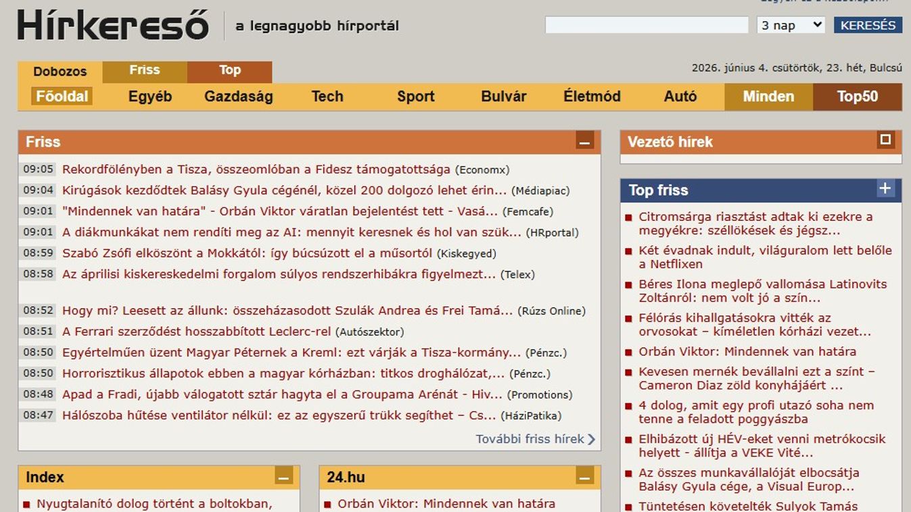
Task: Open Egyértelműen üzent Magyar Péternek headline
Action: (x=291, y=353)
